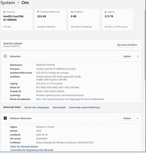Image resolution: width=146 pixels, height=153 pixels.
Task: Open Villkor för Microsoft-tjänster link
Action: tap(24, 147)
